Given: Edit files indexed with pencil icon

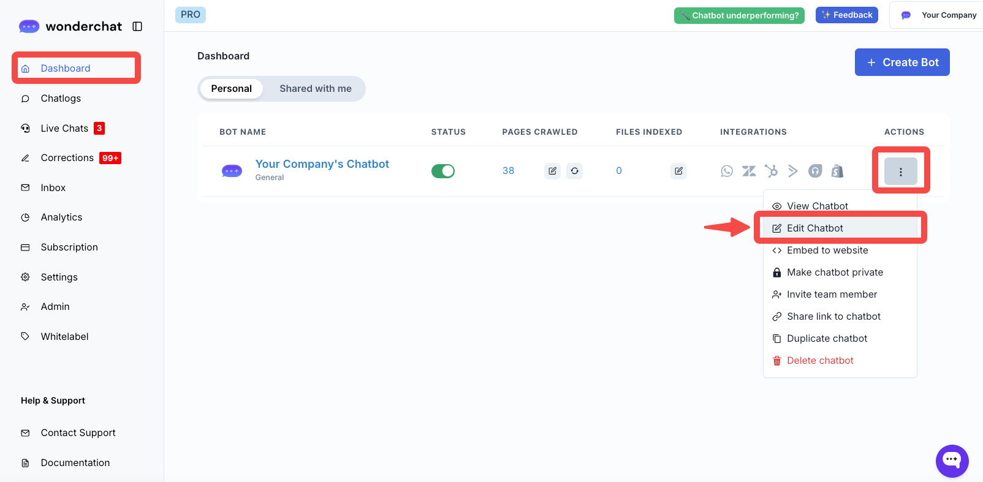Looking at the screenshot, I should (678, 171).
